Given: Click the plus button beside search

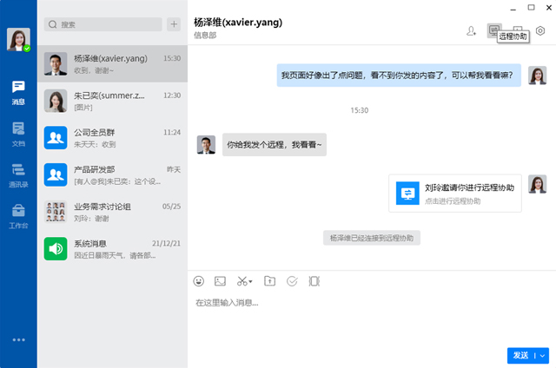Looking at the screenshot, I should (x=174, y=25).
